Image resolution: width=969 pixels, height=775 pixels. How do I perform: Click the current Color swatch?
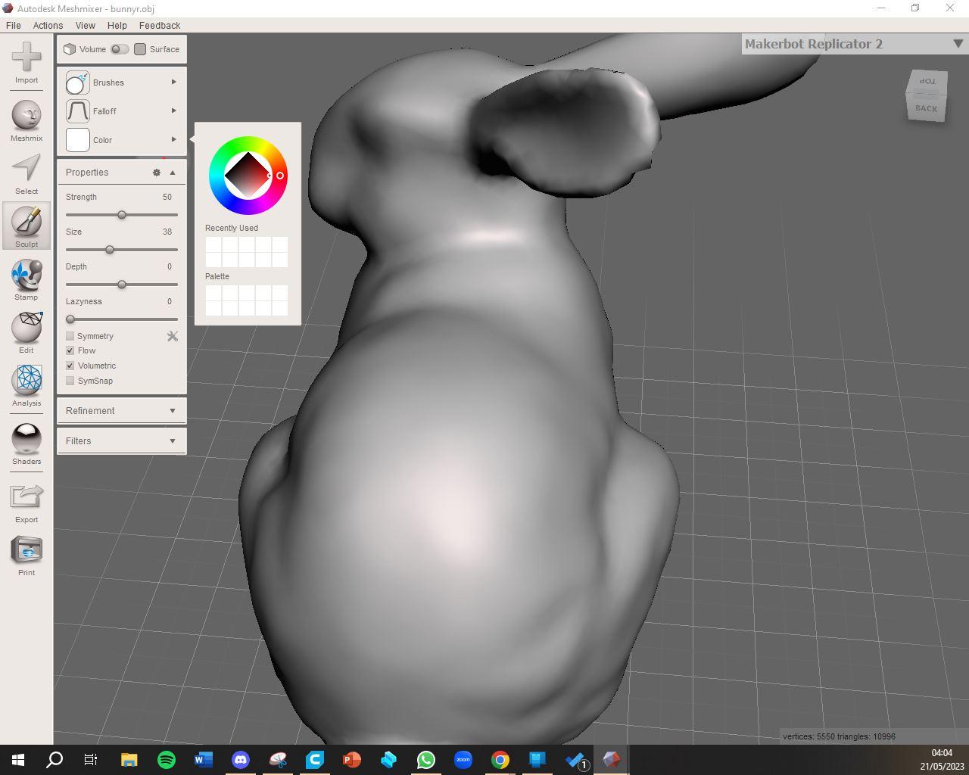tap(77, 140)
